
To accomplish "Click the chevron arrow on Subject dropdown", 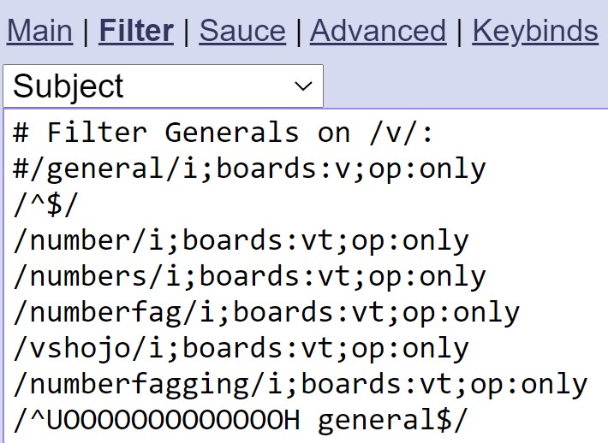I will point(303,86).
